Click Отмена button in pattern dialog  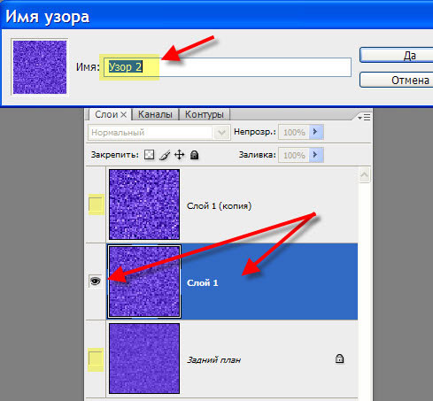[396, 80]
